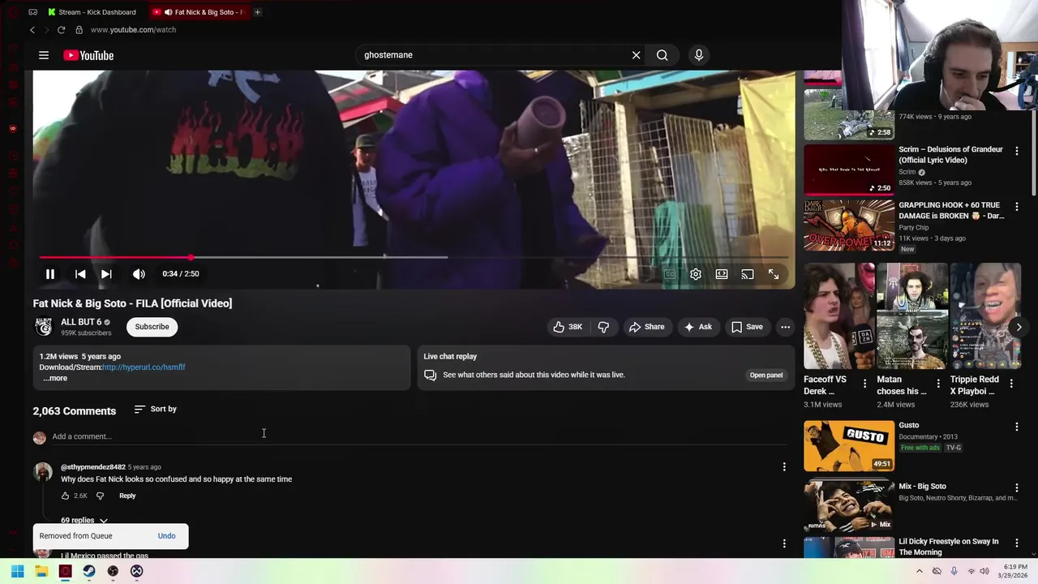Cast video to a TV
Image resolution: width=1038 pixels, height=584 pixels.
point(748,274)
